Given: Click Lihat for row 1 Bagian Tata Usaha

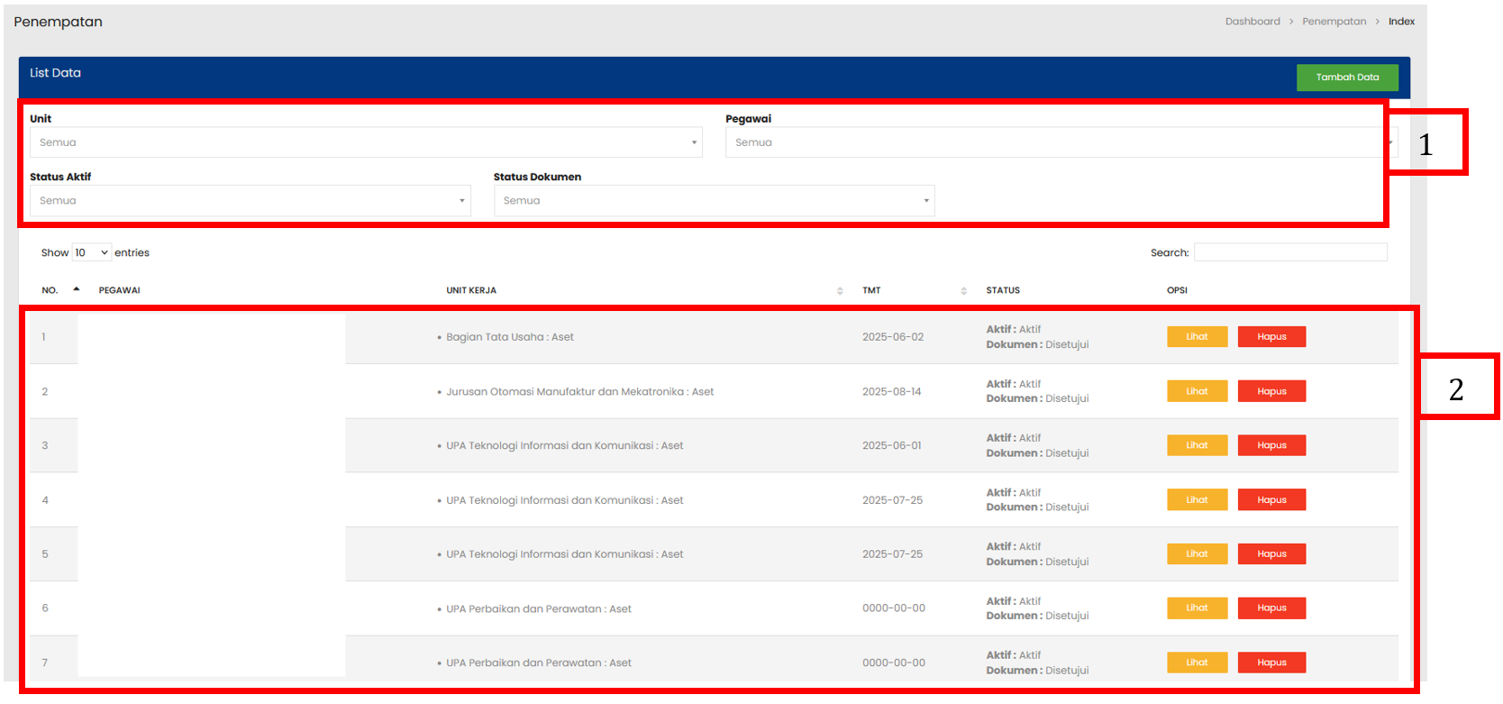Looking at the screenshot, I should click(1197, 337).
